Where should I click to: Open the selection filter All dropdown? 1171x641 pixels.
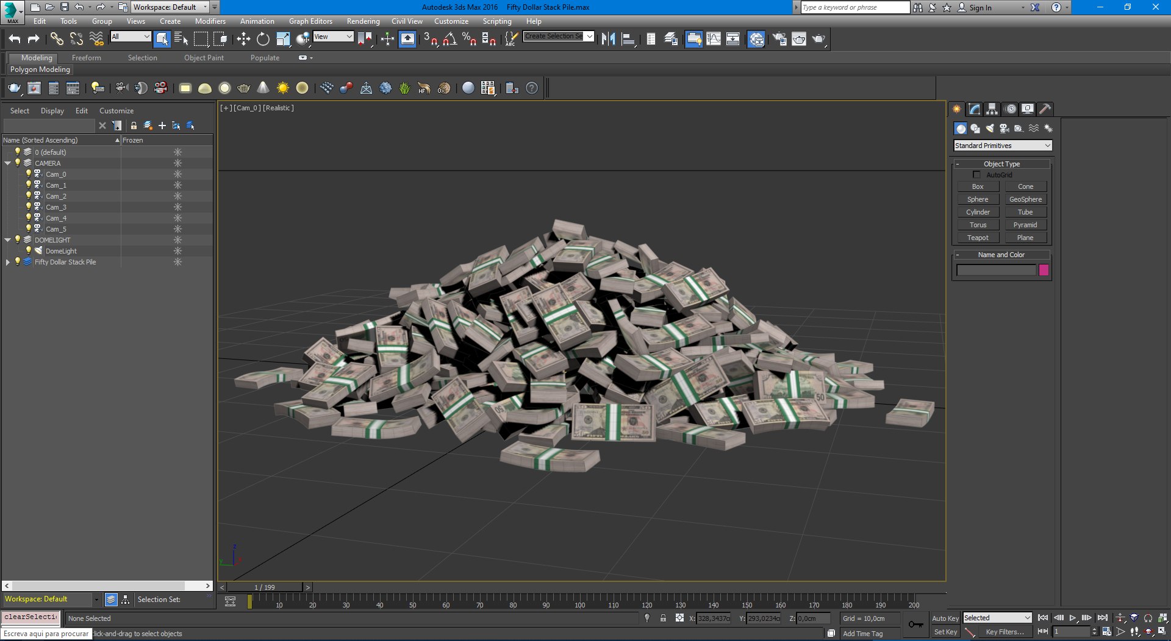(131, 37)
